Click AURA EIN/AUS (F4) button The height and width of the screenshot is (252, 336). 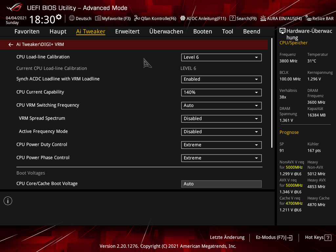[281, 18]
